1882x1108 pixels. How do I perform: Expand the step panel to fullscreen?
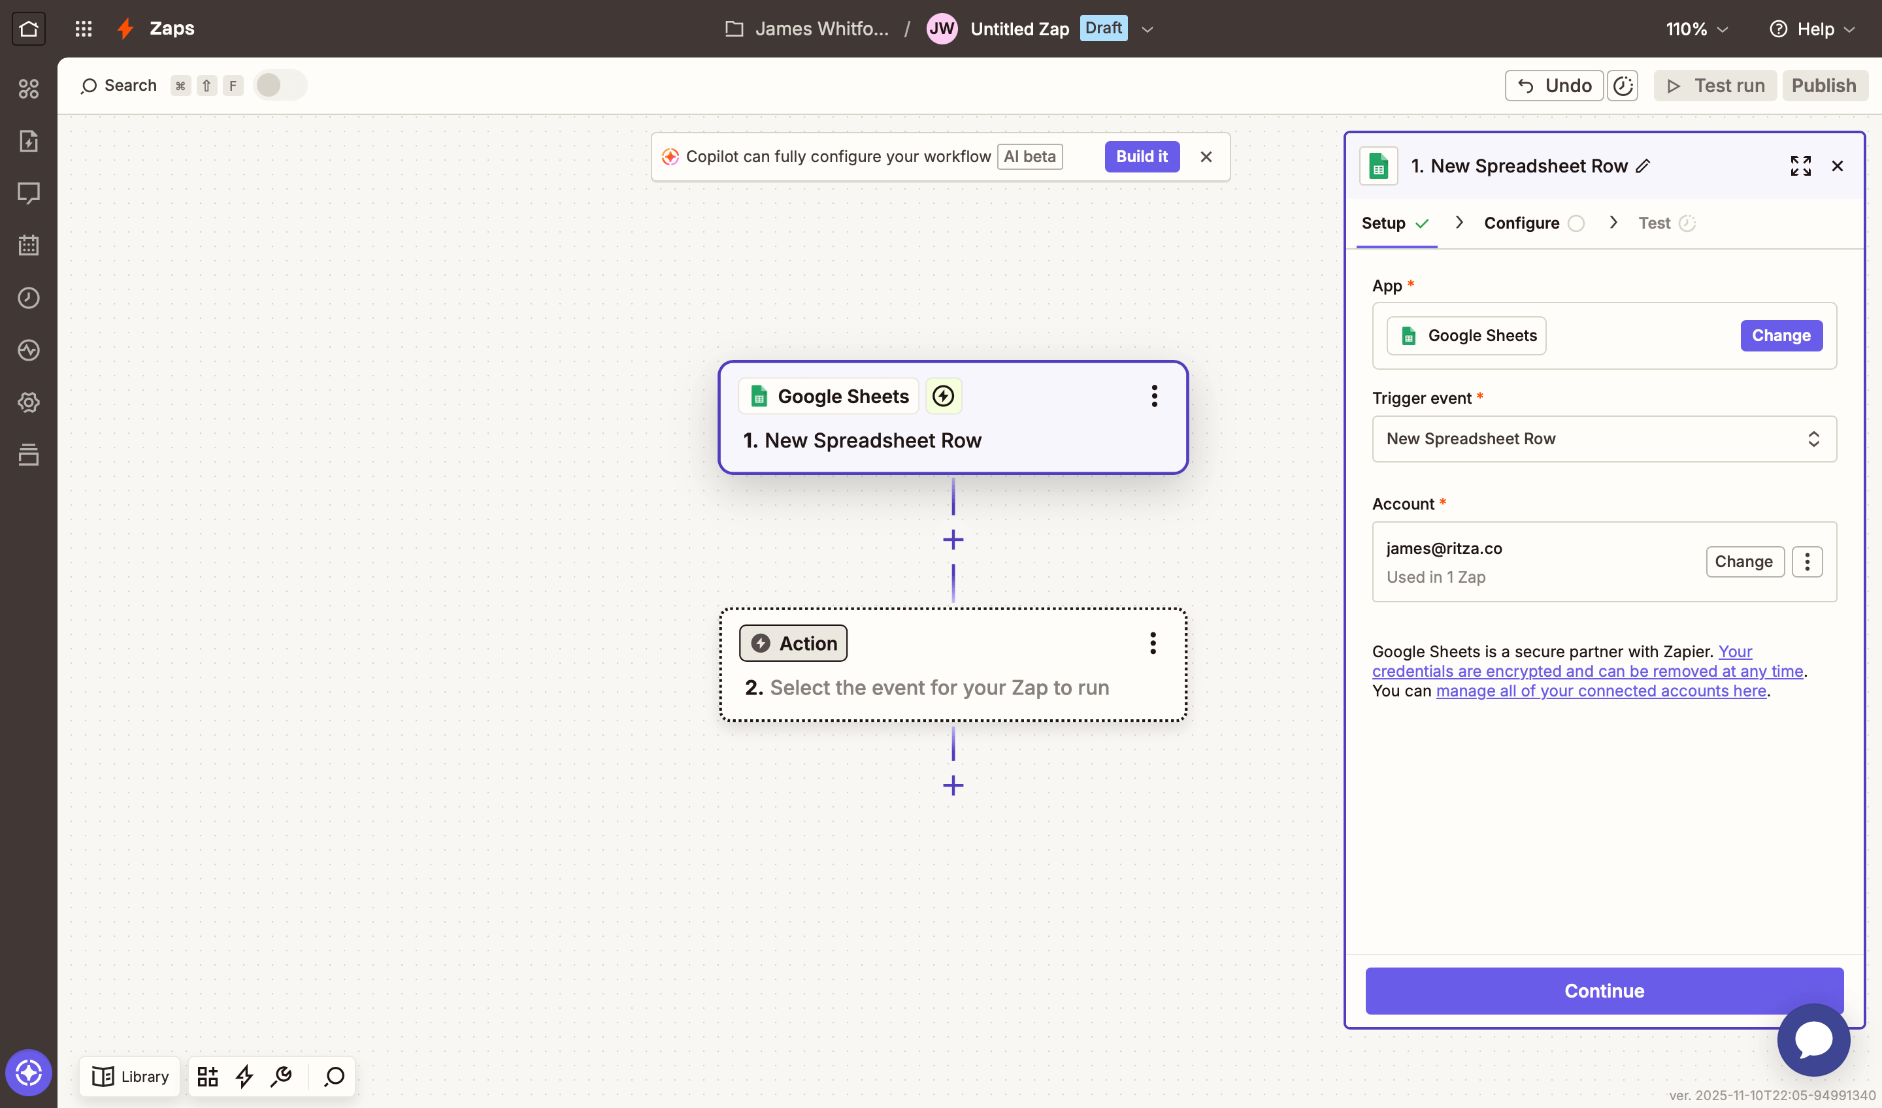[1800, 166]
